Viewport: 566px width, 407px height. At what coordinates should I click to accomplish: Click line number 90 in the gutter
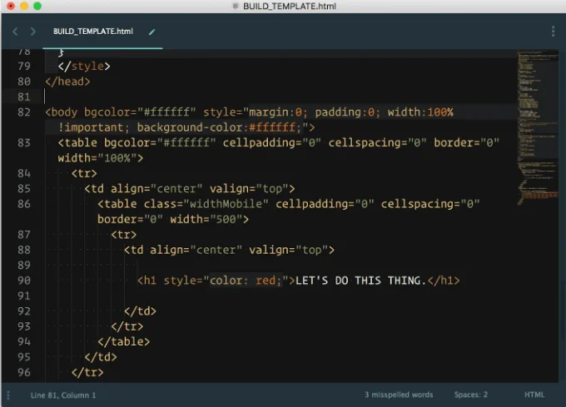[x=24, y=280]
